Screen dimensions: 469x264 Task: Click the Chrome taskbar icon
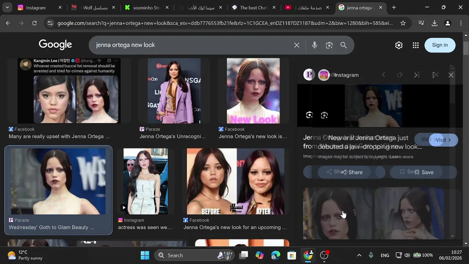(x=308, y=255)
